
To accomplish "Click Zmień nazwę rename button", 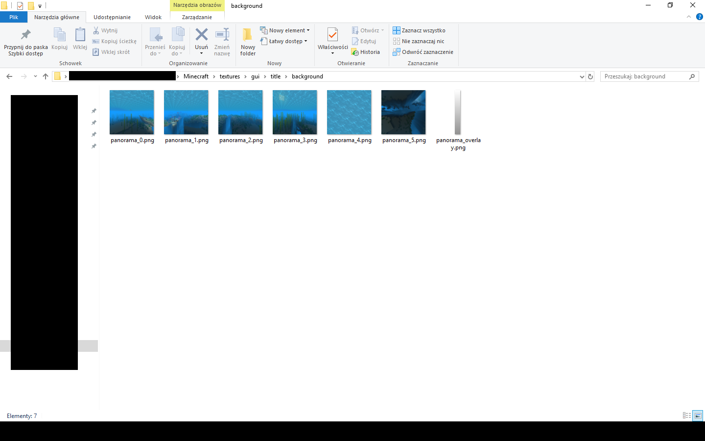I will click(222, 42).
